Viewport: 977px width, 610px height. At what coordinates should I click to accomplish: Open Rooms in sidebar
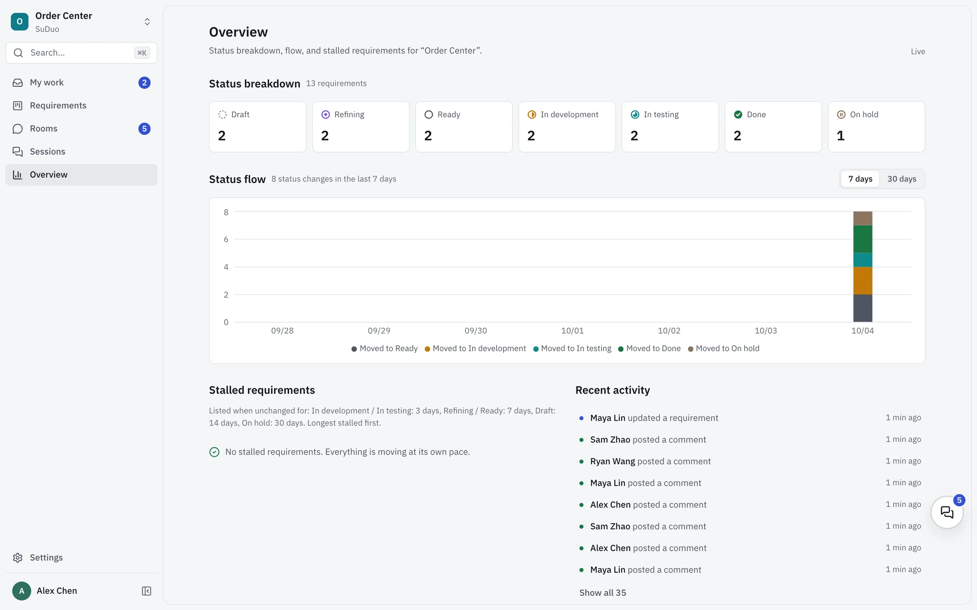coord(81,129)
